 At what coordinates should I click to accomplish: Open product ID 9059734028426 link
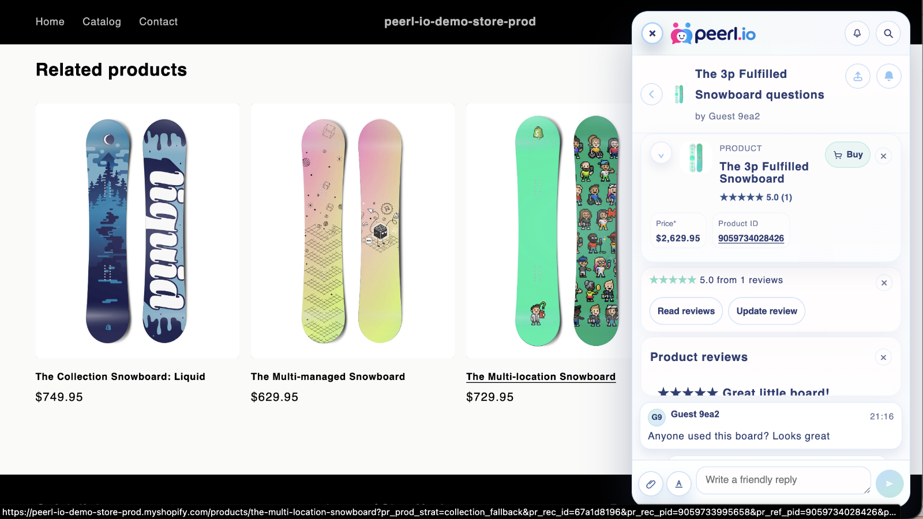(x=751, y=238)
